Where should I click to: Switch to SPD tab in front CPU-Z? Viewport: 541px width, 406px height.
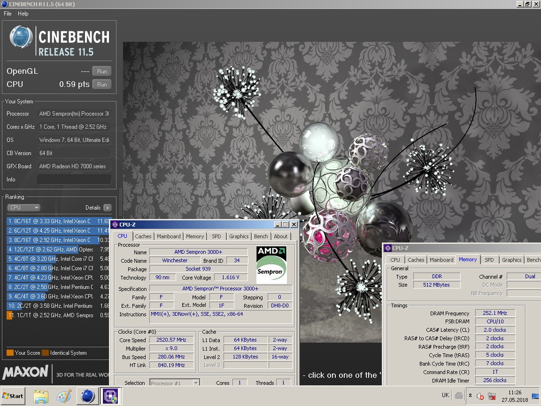click(x=216, y=236)
